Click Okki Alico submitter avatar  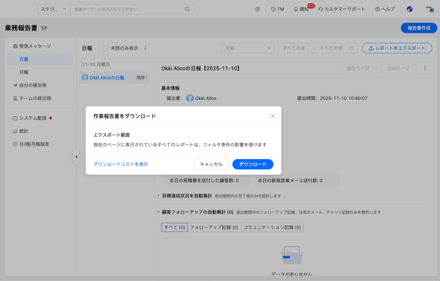[190, 98]
